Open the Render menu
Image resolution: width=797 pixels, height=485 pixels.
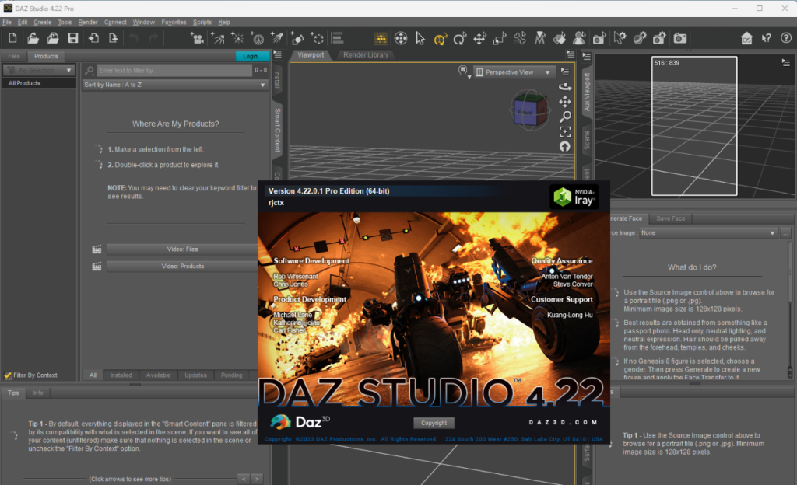click(x=88, y=23)
